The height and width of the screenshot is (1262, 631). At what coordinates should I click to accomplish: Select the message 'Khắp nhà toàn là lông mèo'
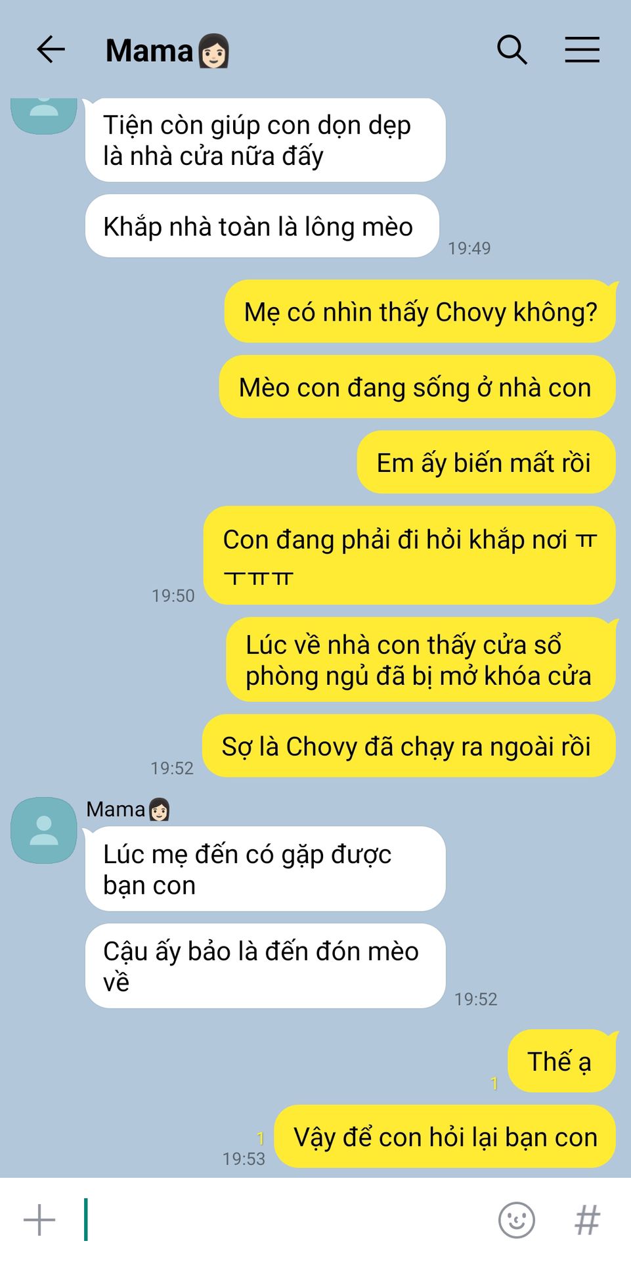tap(262, 226)
